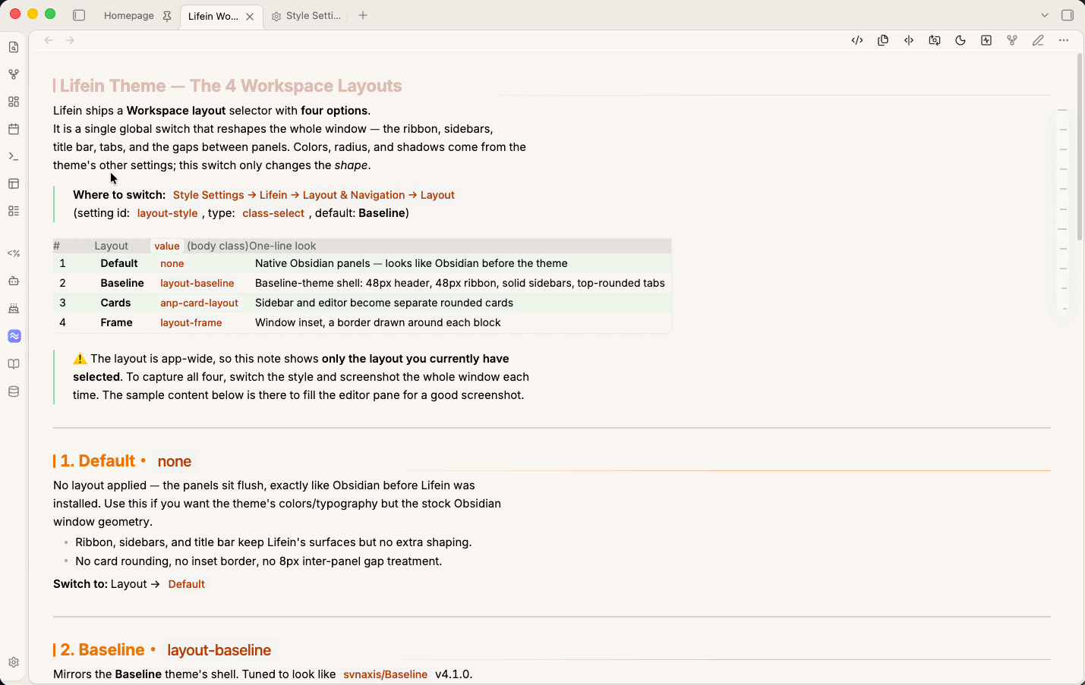Click the camera refresh icon in header
Screen dimensions: 1085x685
point(935,40)
